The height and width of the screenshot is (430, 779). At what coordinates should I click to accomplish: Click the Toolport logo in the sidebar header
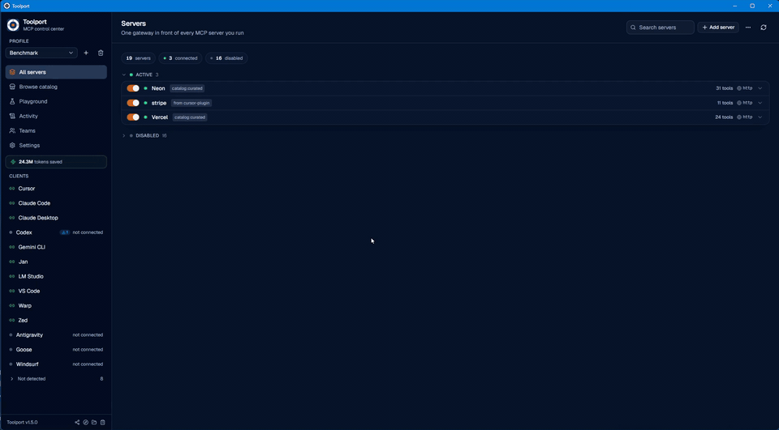click(x=13, y=25)
